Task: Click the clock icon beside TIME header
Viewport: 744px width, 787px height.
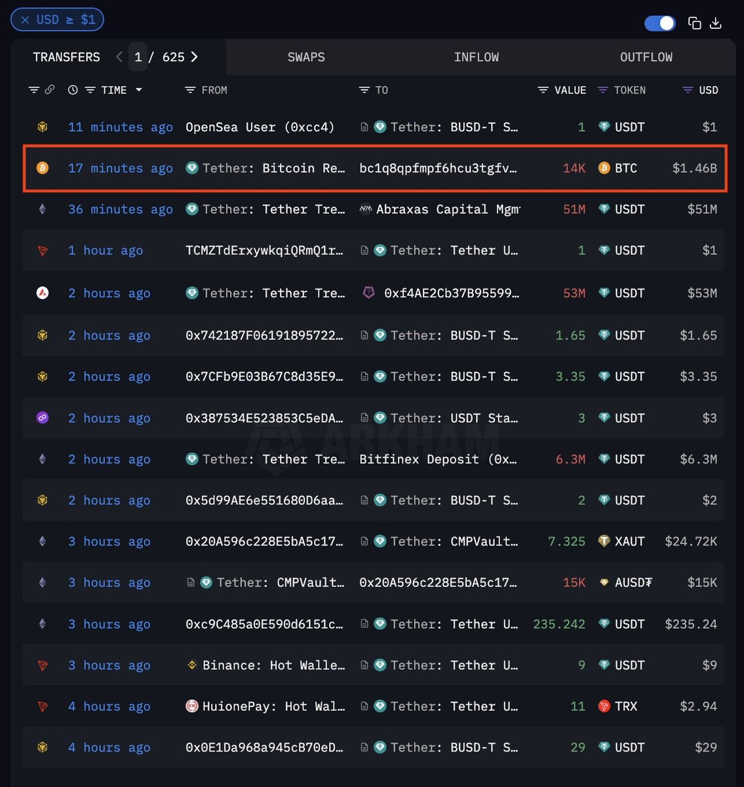Action: coord(73,90)
